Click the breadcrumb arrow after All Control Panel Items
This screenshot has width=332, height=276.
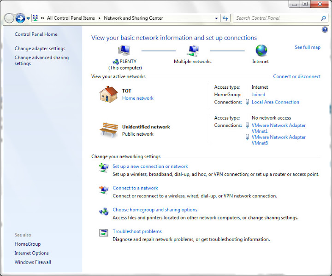99,18
